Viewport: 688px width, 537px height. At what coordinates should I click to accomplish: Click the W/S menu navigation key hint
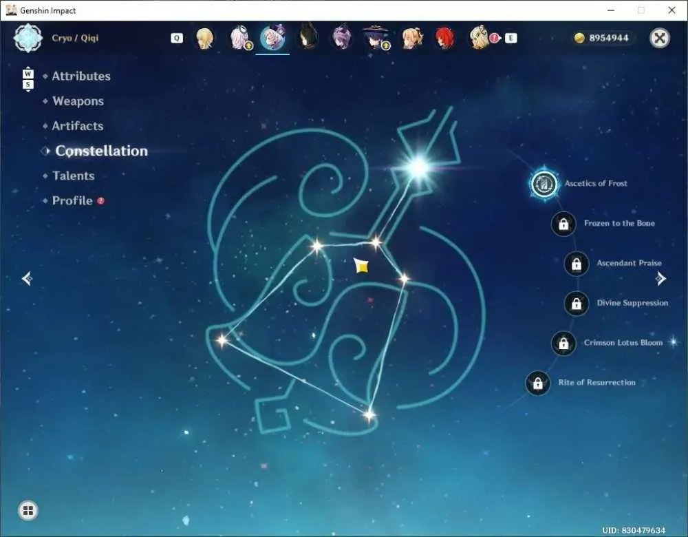tap(28, 79)
